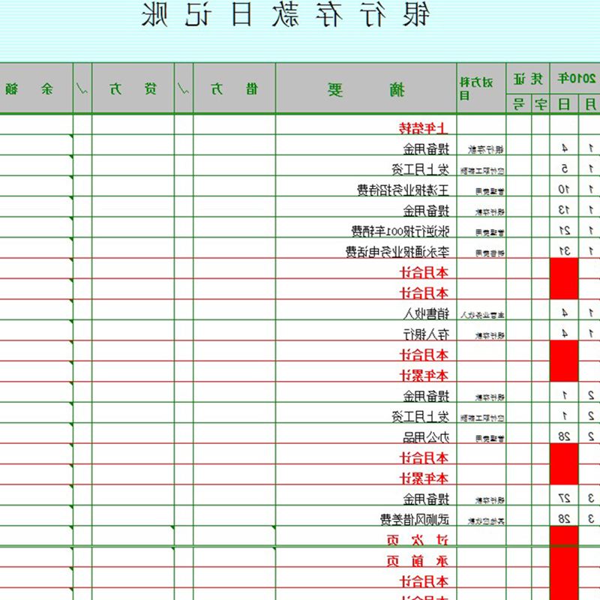Click the 承前页 row label
This screenshot has height=600, width=600.
422,560
